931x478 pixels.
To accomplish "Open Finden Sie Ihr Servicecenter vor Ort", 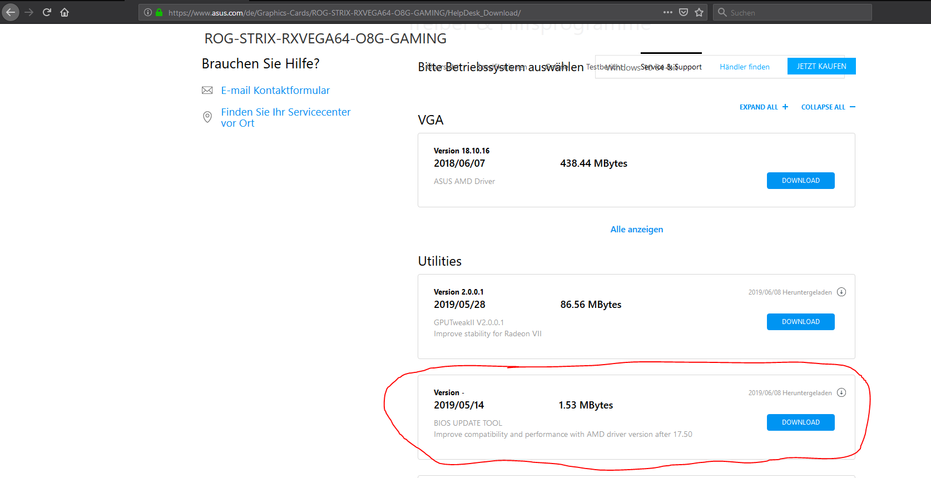I will click(x=286, y=117).
